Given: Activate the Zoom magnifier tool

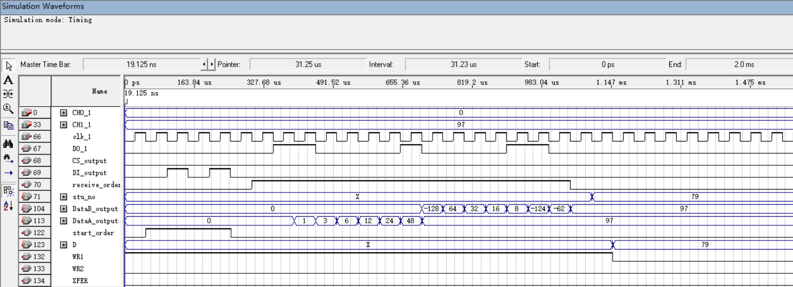Looking at the screenshot, I should point(8,108).
